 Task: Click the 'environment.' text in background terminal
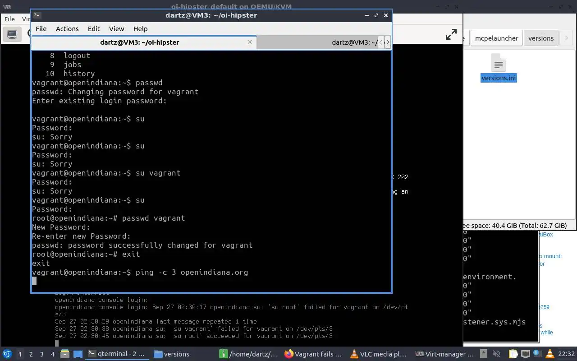(x=490, y=277)
